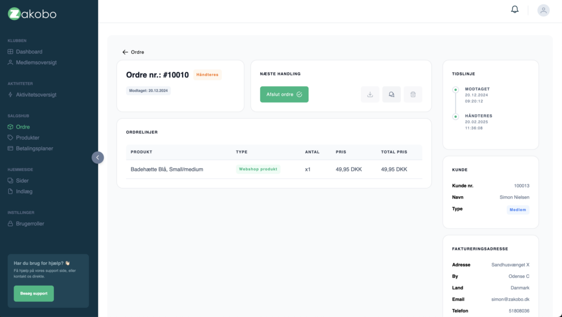
Task: Click the Håndteres status badge
Action: coord(207,75)
